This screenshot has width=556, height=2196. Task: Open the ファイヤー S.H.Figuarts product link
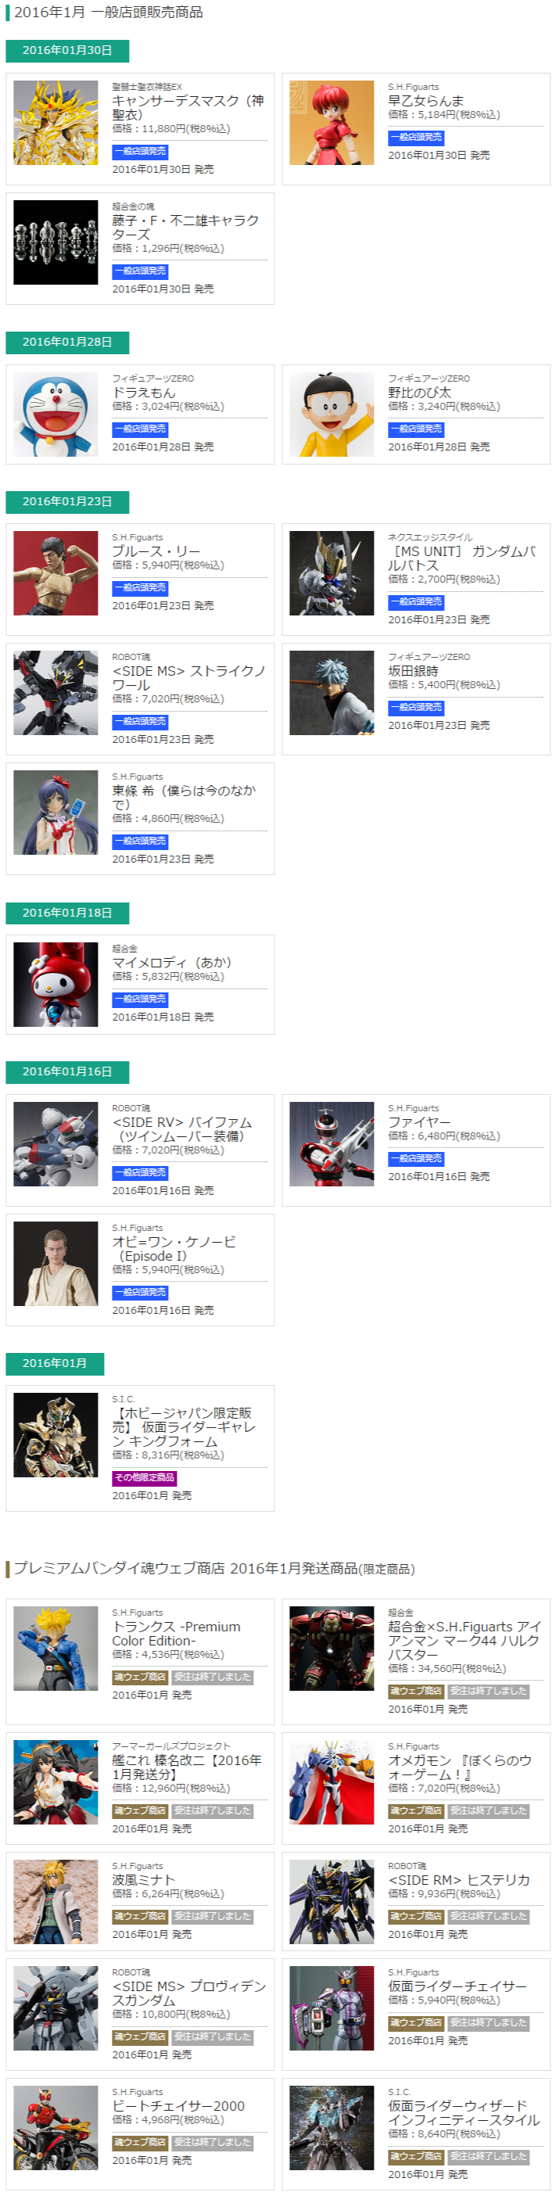pyautogui.click(x=420, y=1123)
